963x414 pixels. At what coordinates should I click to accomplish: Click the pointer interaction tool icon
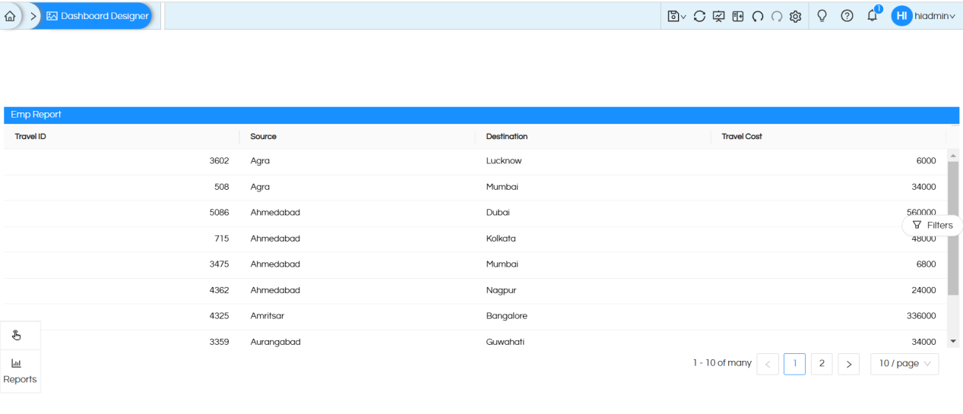coord(17,335)
